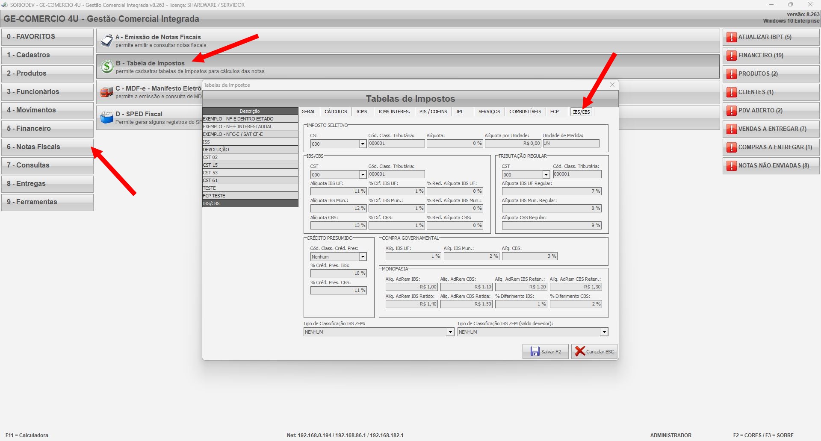Click the Alíquota IBS UF input field
Image resolution: width=821 pixels, height=441 pixels.
click(338, 191)
